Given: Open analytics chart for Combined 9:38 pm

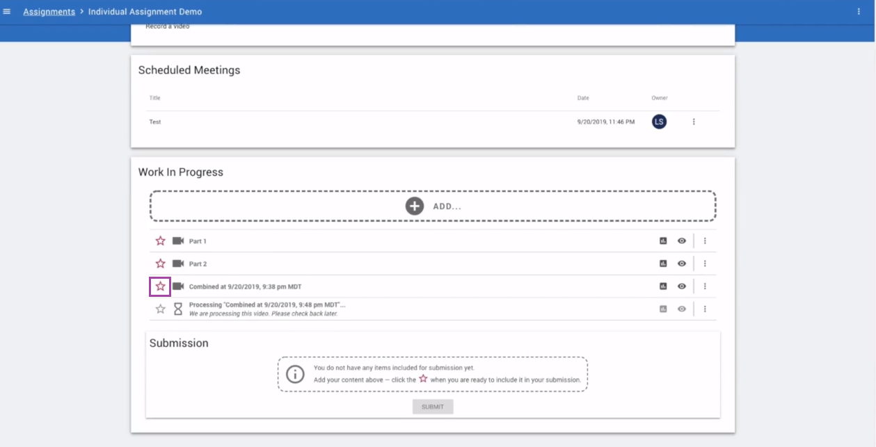Looking at the screenshot, I should [663, 286].
